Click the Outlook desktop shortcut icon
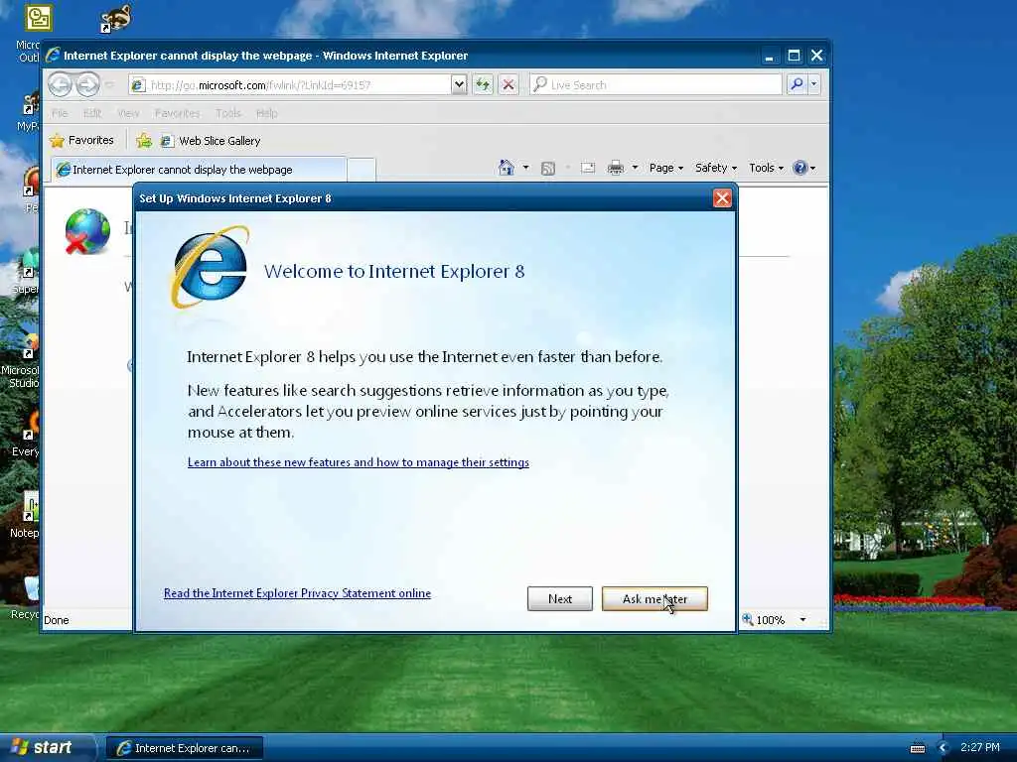 (39, 18)
